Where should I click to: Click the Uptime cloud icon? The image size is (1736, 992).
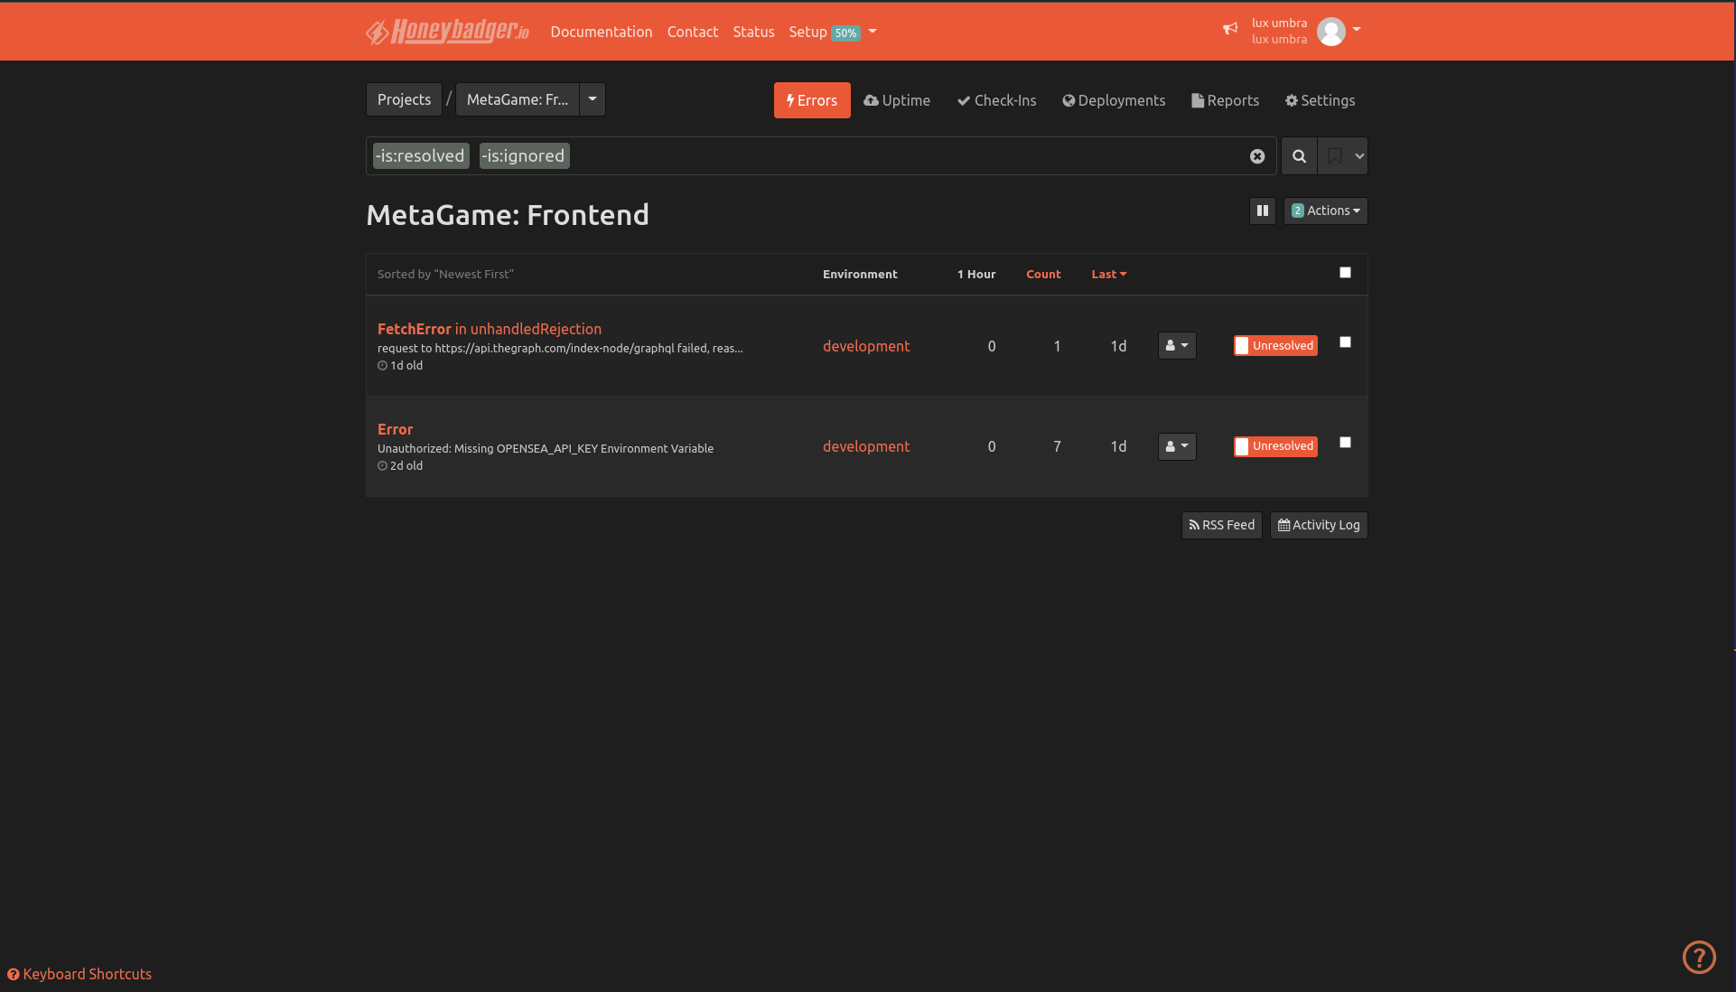coord(870,100)
